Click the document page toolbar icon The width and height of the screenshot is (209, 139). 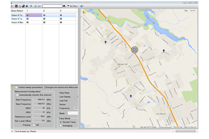tap(35, 6)
